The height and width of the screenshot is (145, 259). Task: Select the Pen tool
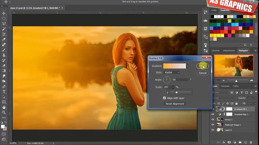point(4,87)
